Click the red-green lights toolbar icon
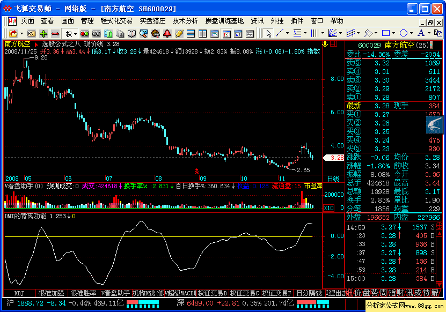Screen dimensions: 446x312 point(84,34)
